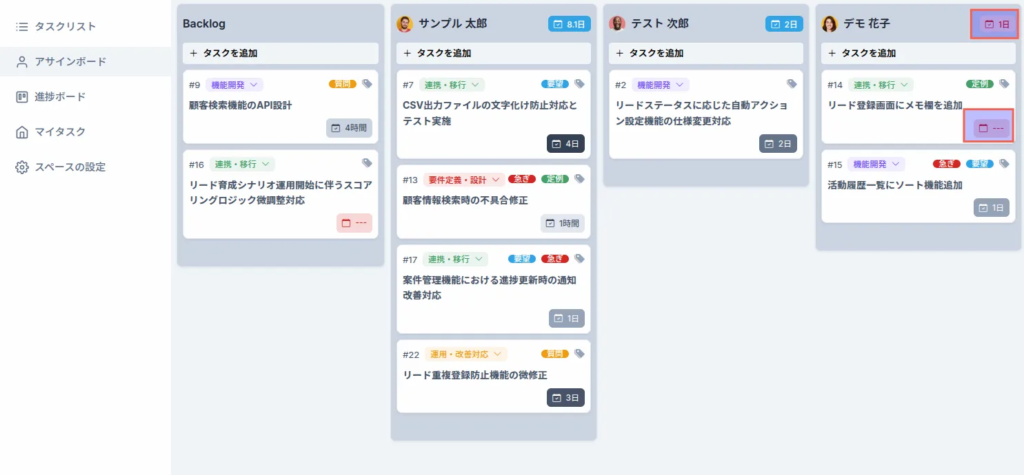Click the tag icon on card #2
Viewport: 1024px width, 475px height.
tap(792, 84)
